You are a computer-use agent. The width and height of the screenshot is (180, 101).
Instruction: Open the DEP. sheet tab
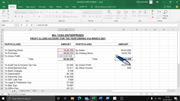coord(35,91)
